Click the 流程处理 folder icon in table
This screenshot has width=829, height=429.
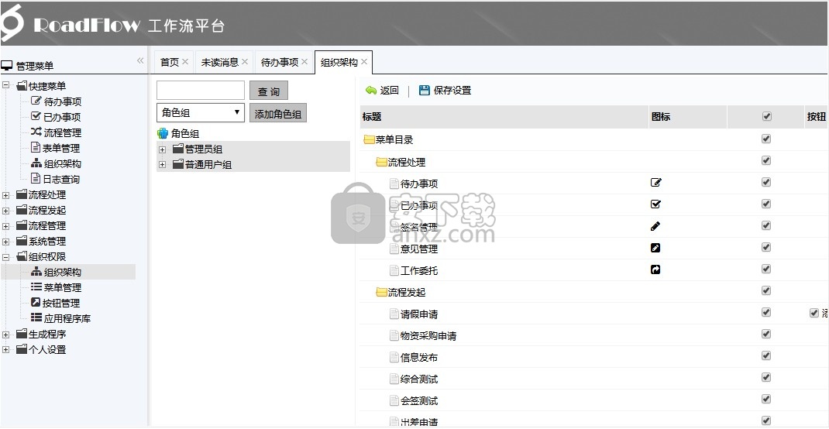pos(381,162)
